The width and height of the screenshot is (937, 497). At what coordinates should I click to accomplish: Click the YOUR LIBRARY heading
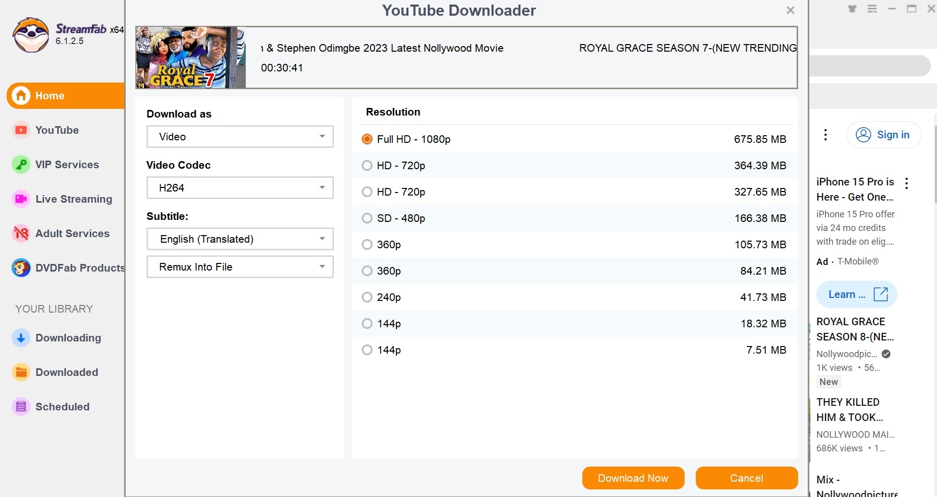click(x=54, y=309)
